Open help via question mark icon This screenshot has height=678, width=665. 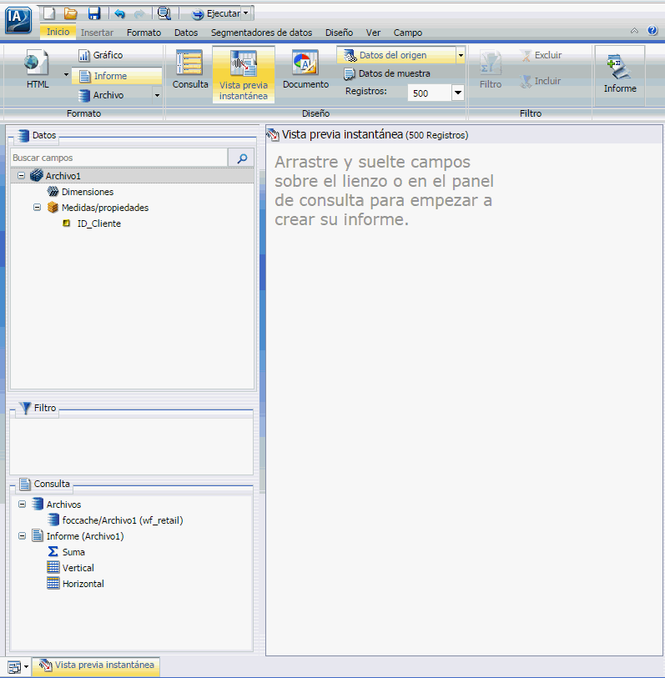tap(652, 30)
